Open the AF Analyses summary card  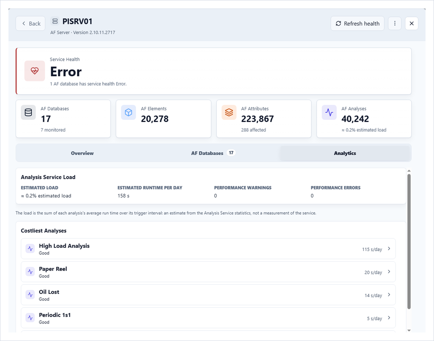coord(364,119)
